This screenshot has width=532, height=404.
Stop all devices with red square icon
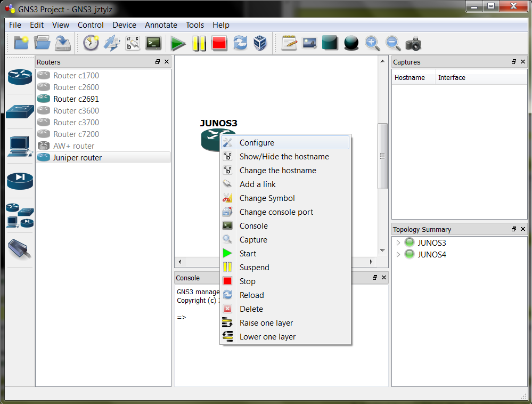coord(219,43)
